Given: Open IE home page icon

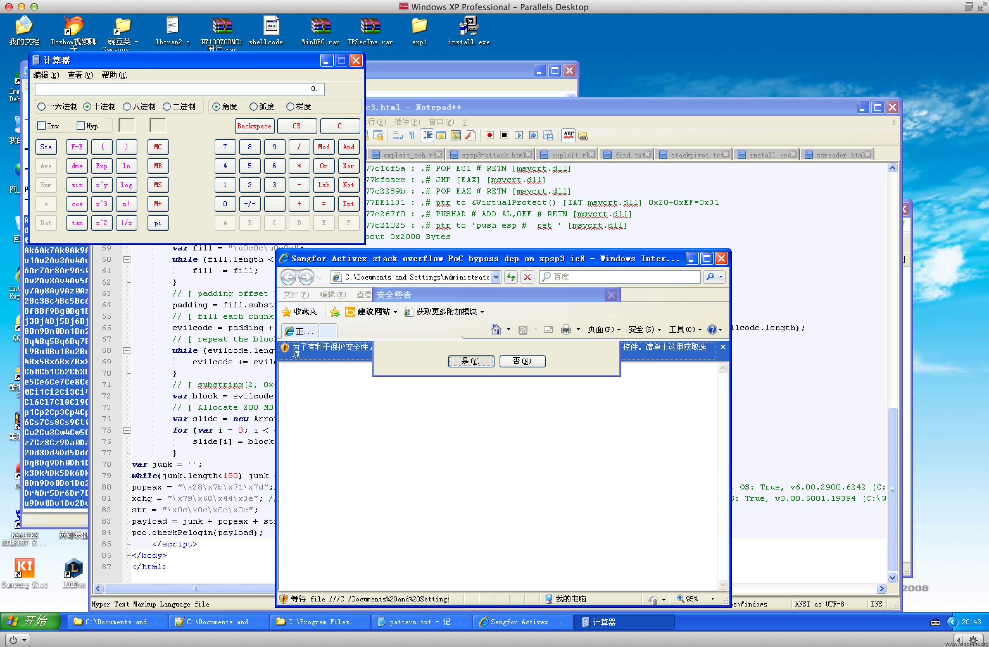Looking at the screenshot, I should point(496,330).
